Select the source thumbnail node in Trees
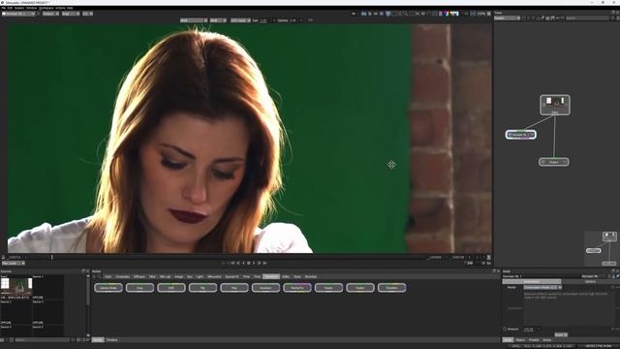This screenshot has width=620, height=349. (x=555, y=105)
